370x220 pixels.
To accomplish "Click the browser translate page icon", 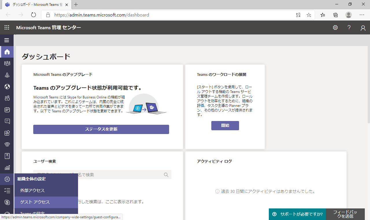I will click(x=299, y=15).
